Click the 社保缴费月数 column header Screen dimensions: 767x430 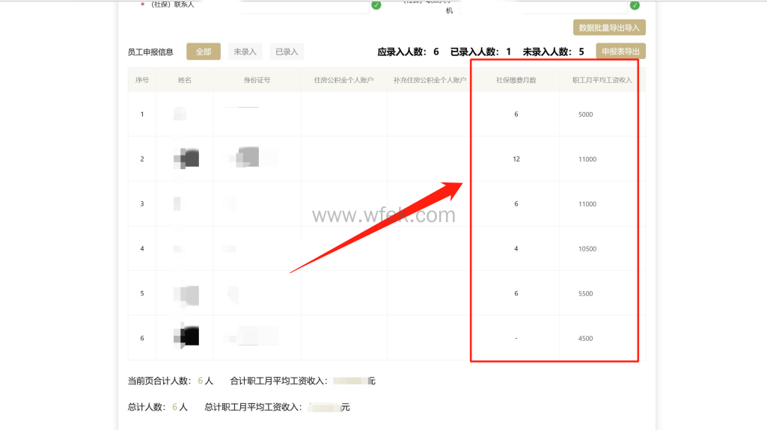(516, 80)
